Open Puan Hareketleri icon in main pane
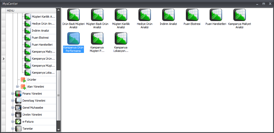This screenshot has height=133, width=274. pos(216,15)
